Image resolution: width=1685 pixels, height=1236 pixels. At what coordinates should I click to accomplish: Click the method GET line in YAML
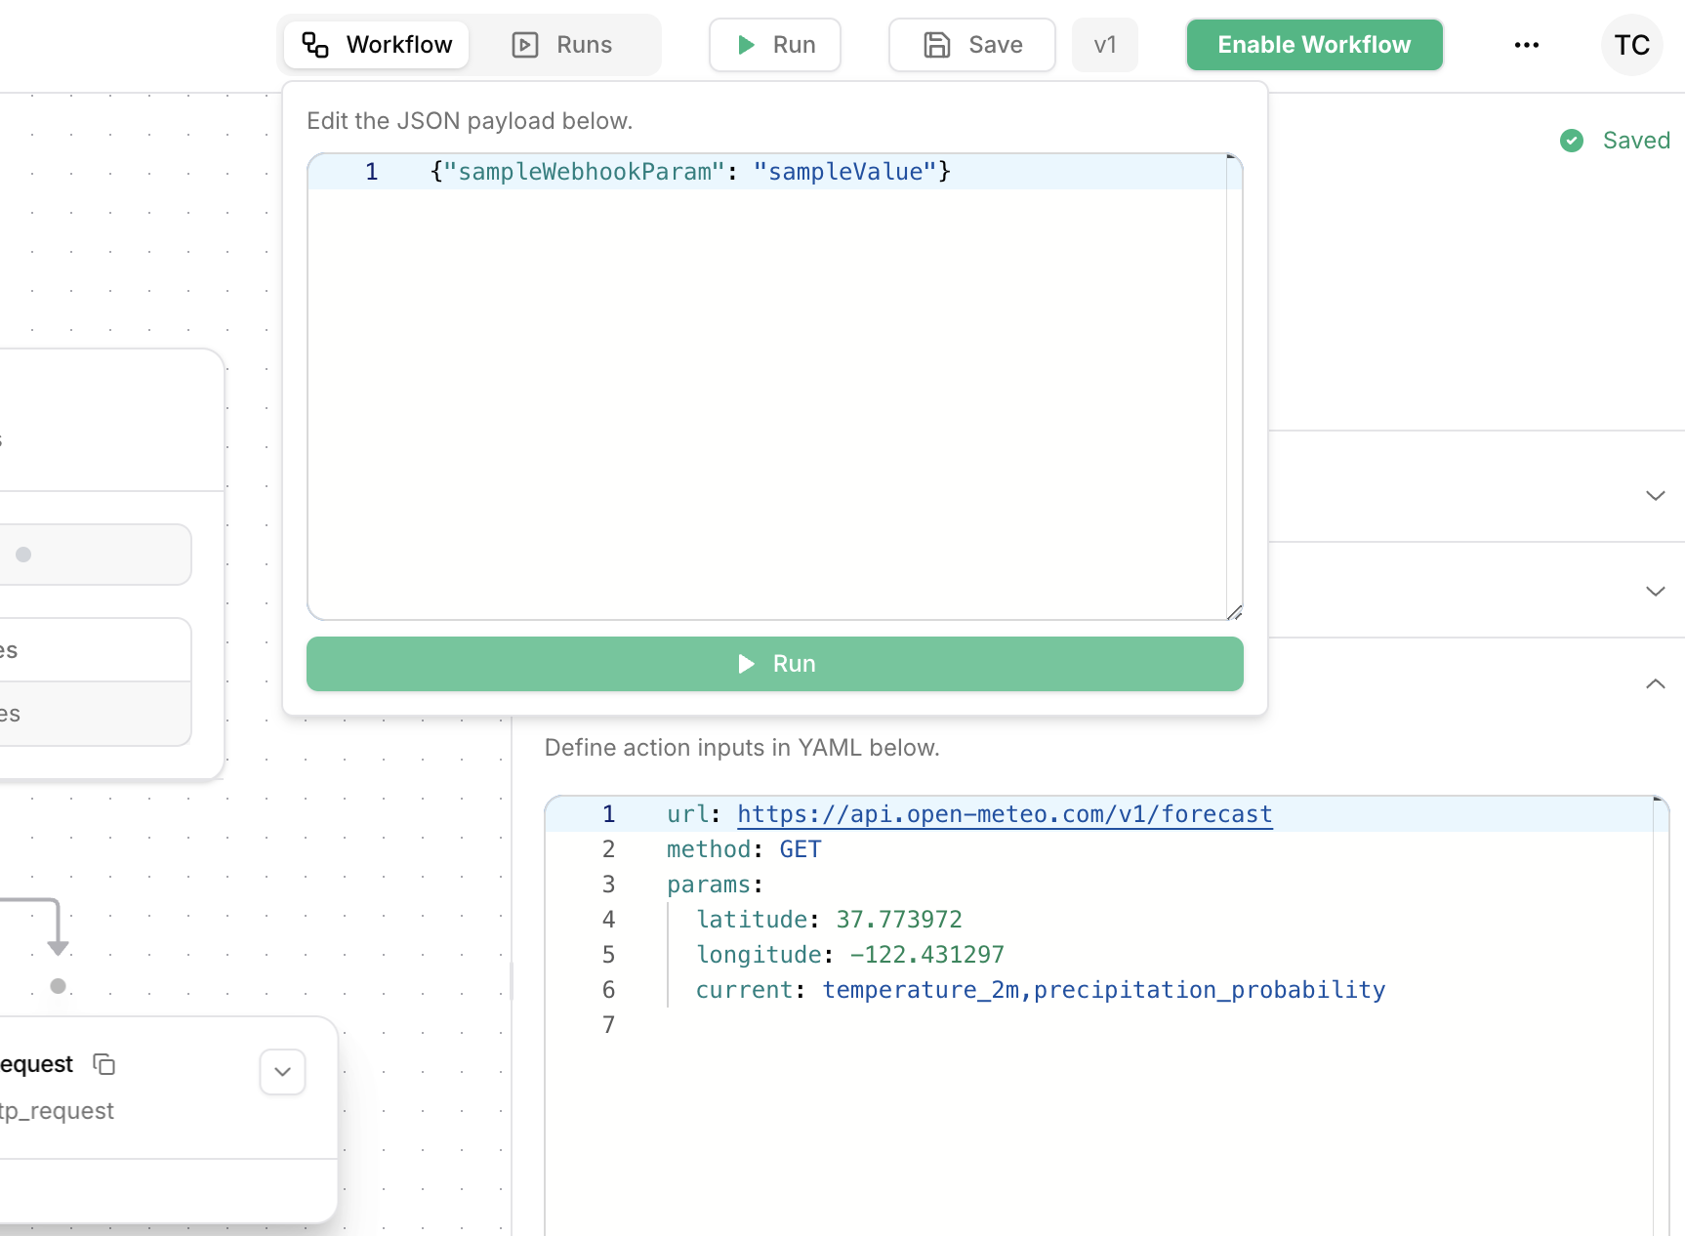pyautogui.click(x=744, y=849)
